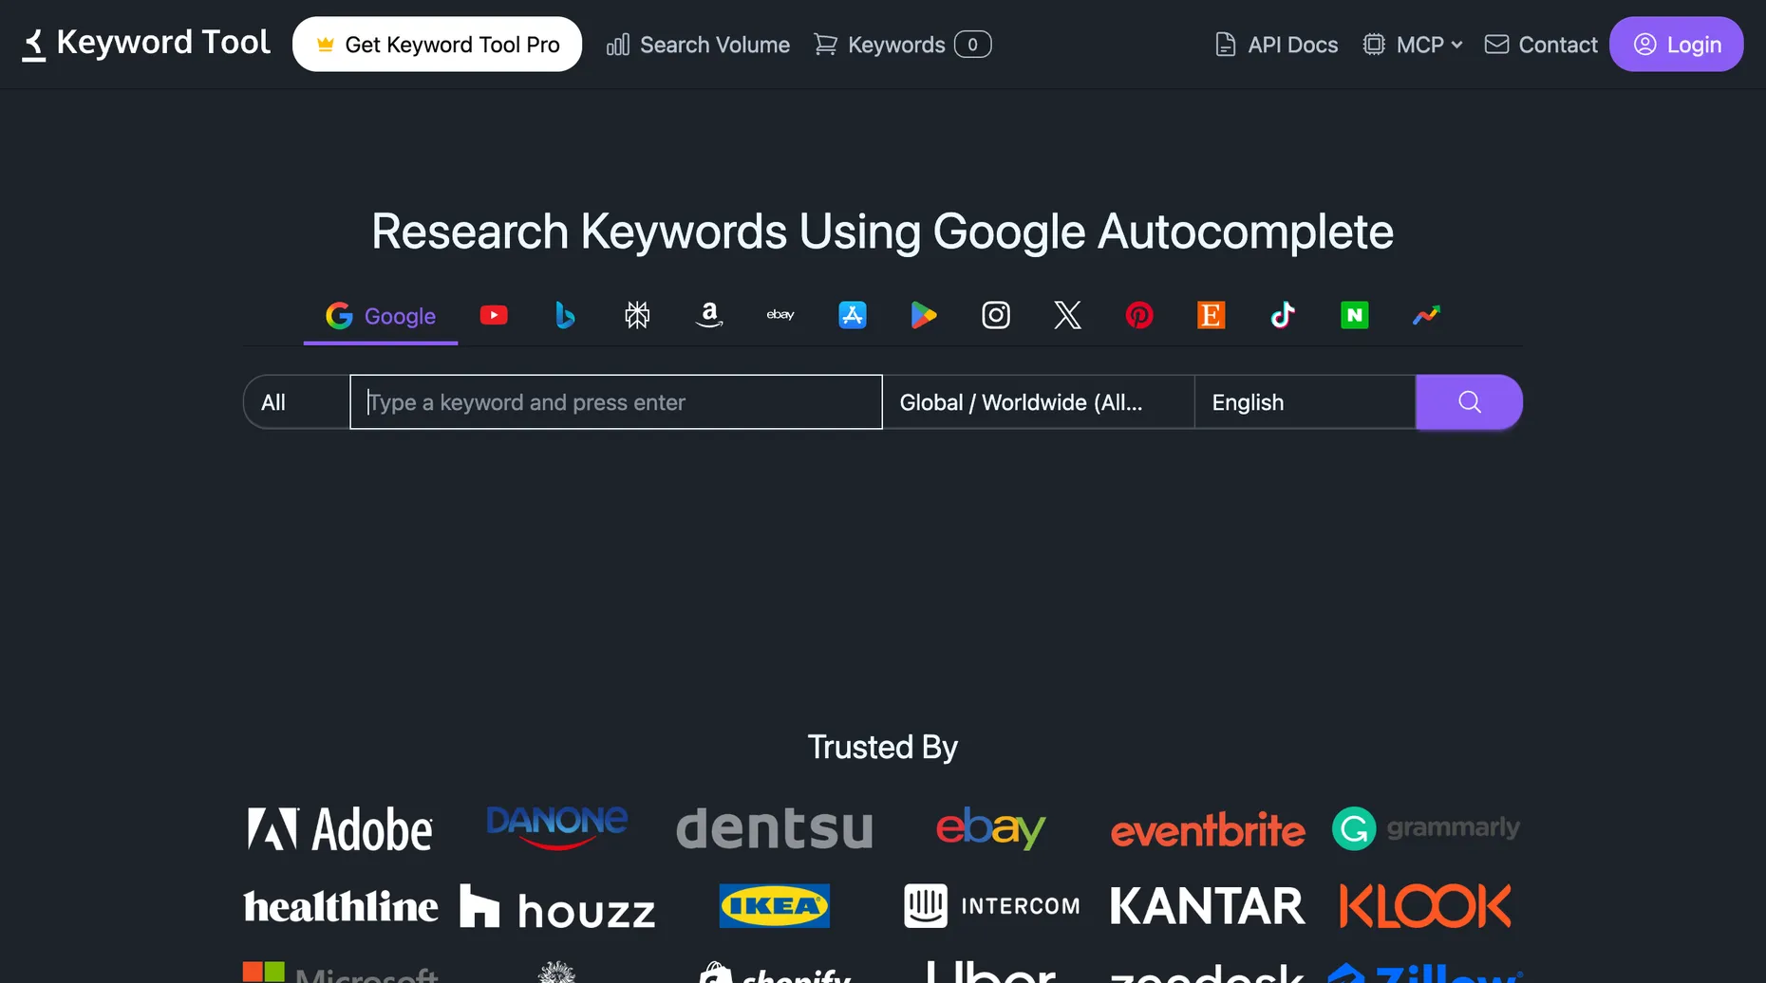Click the eventbrite logo
The image size is (1766, 983).
1208,830
